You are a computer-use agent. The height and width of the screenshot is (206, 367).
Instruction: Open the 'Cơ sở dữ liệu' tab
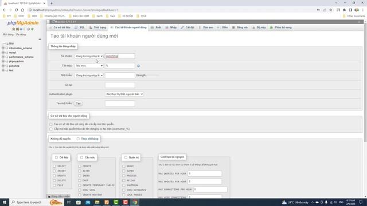coord(60,27)
